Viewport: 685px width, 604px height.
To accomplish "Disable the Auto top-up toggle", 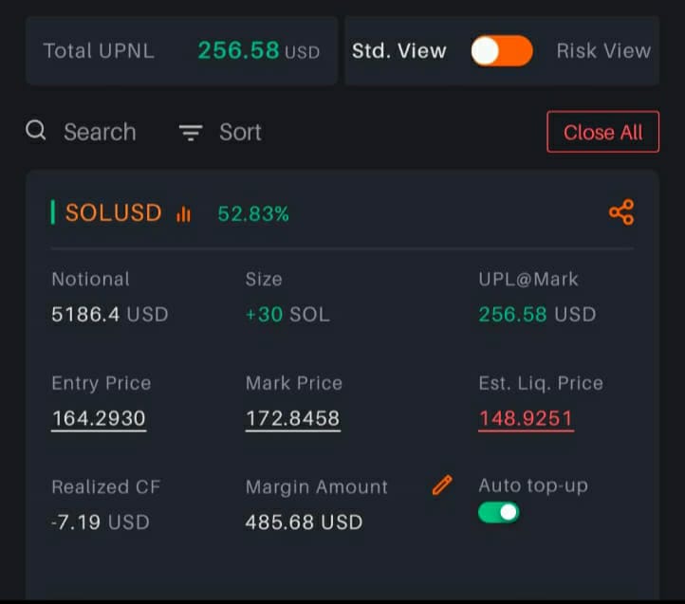I will (x=499, y=512).
